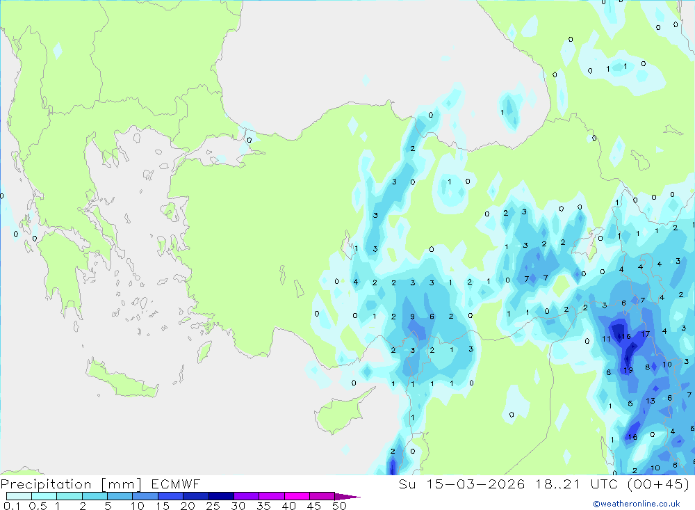This screenshot has width=695, height=510.
Task: Pick the 0.1–0.5 mm legend swatch
Action: (19, 496)
